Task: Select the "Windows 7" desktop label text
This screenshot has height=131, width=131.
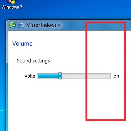Action: pyautogui.click(x=12, y=7)
